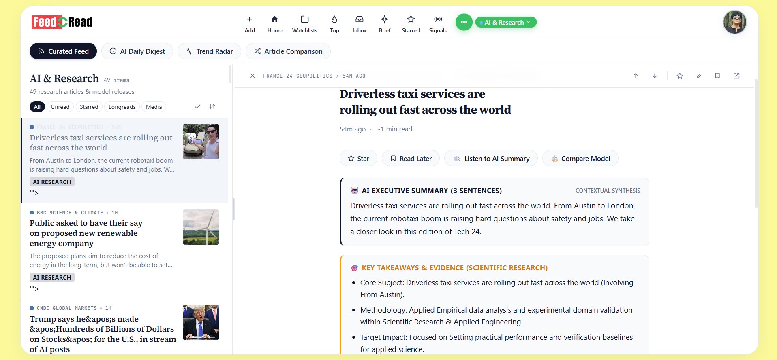777x360 pixels.
Task: Close the open article panel
Action: [x=253, y=76]
